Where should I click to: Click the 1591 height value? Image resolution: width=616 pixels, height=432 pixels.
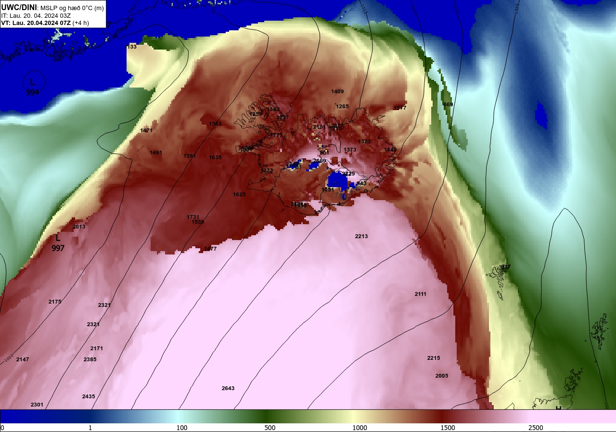pos(190,156)
